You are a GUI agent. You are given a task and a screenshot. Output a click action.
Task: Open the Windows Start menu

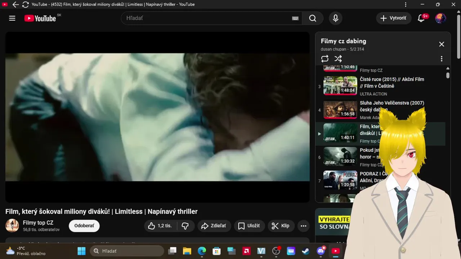click(82, 251)
